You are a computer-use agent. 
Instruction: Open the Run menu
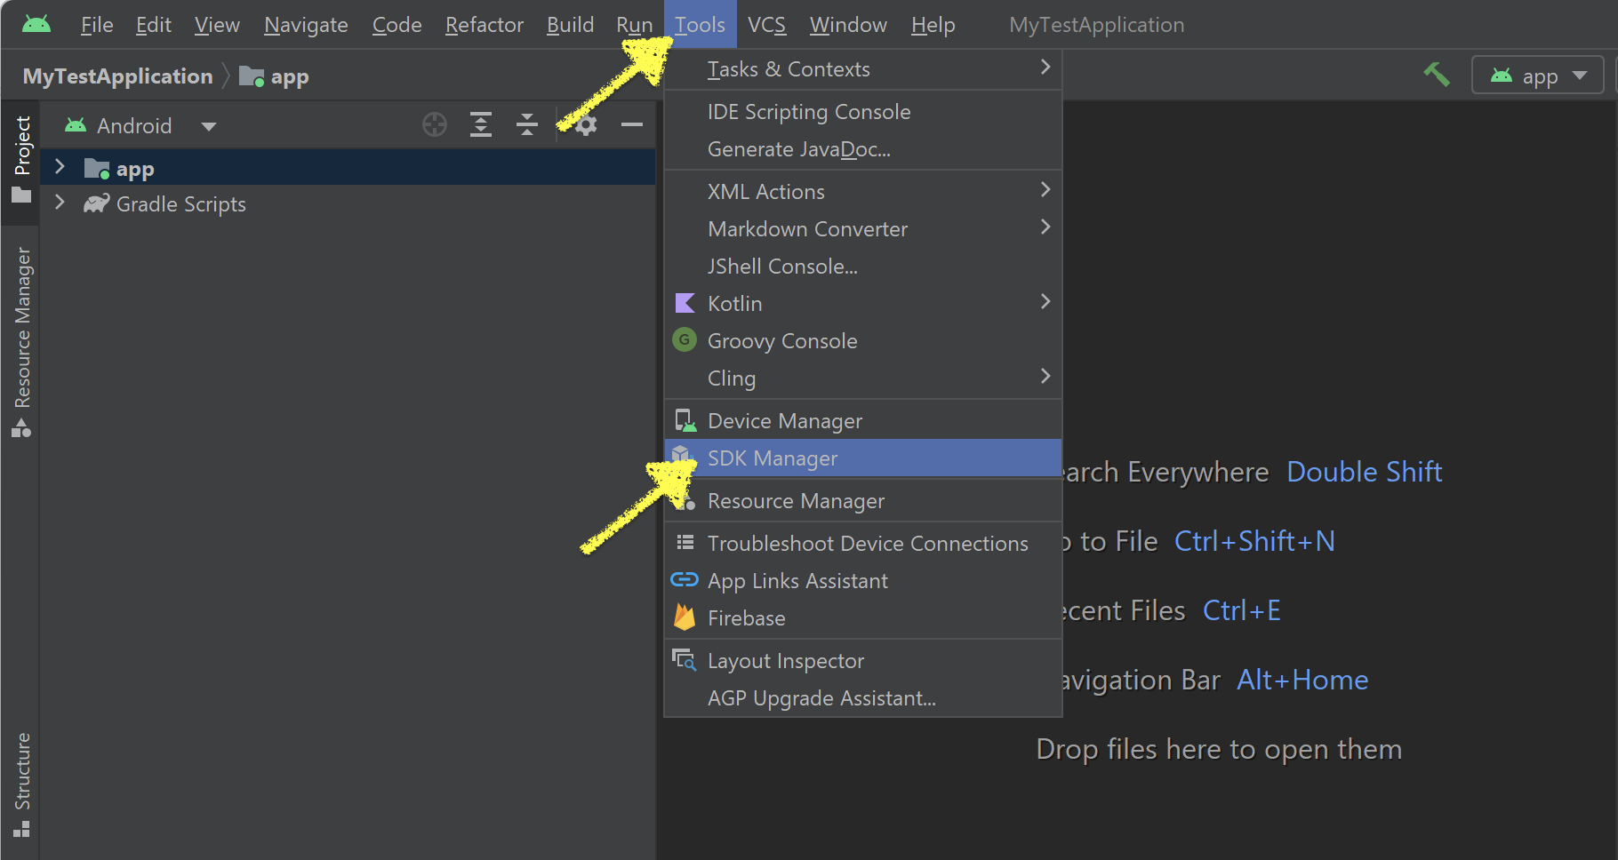point(635,25)
